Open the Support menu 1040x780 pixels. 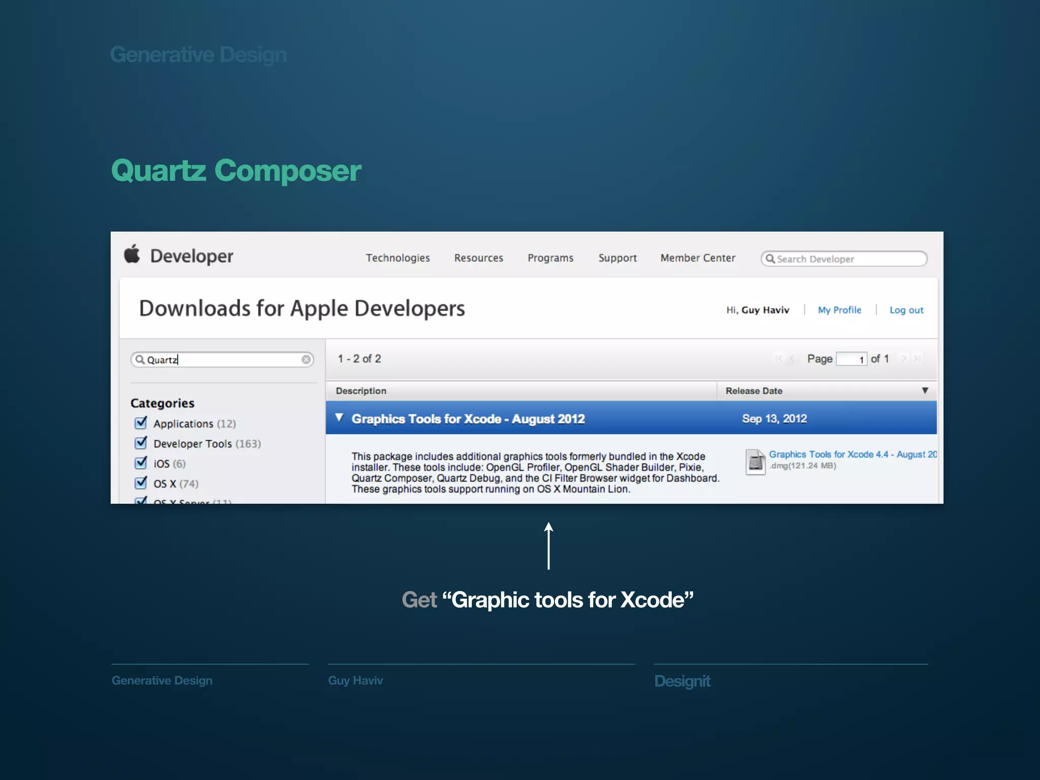click(617, 258)
